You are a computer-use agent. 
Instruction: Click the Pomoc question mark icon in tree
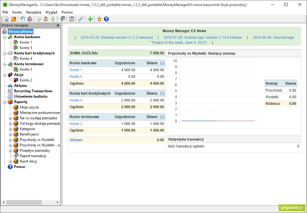[10, 167]
